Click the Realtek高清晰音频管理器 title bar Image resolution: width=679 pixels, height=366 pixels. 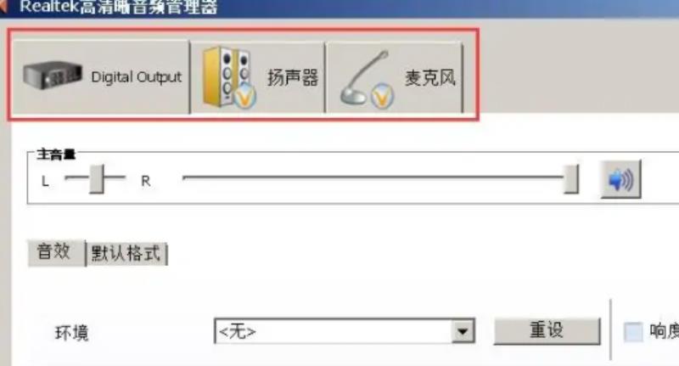point(339,7)
